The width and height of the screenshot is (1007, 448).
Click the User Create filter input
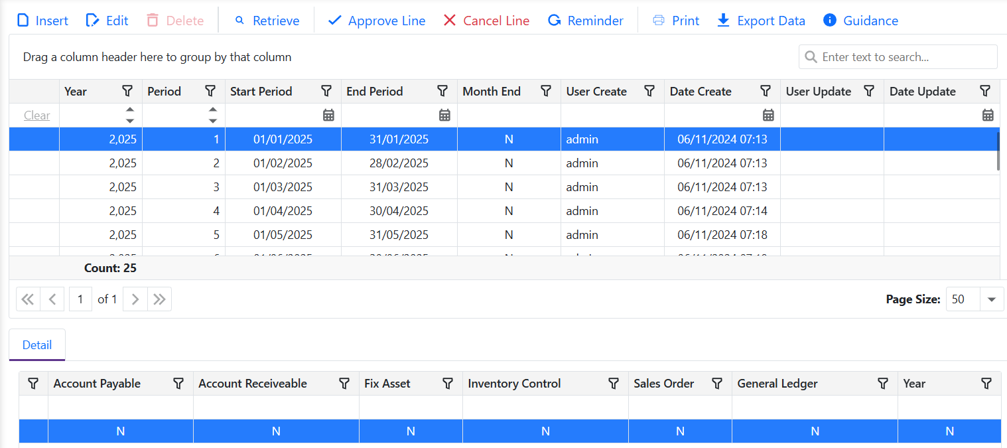click(x=612, y=115)
